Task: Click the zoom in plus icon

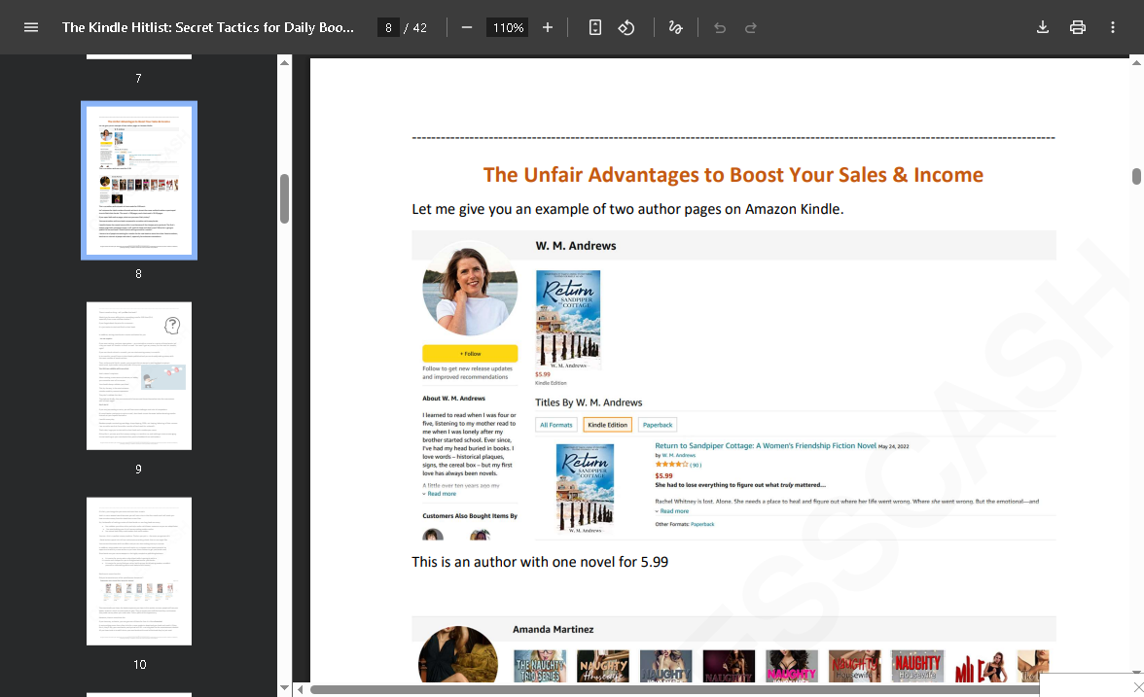Action: [548, 27]
